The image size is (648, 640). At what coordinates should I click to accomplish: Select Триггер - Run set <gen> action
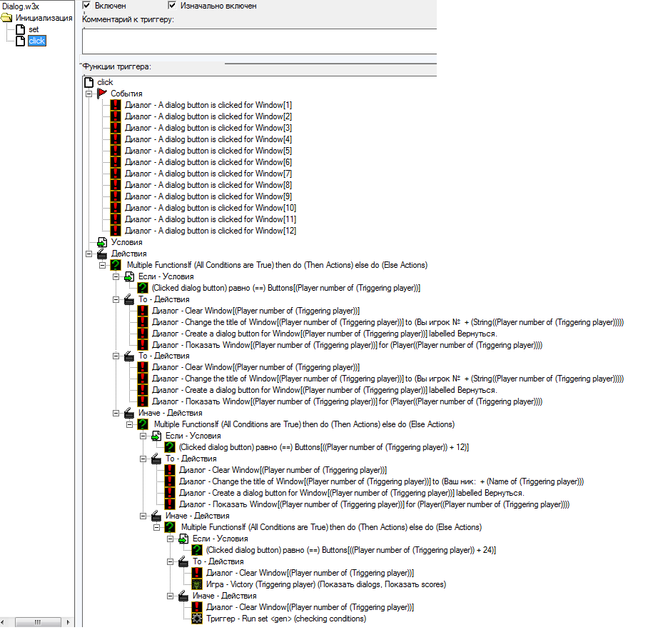286,619
